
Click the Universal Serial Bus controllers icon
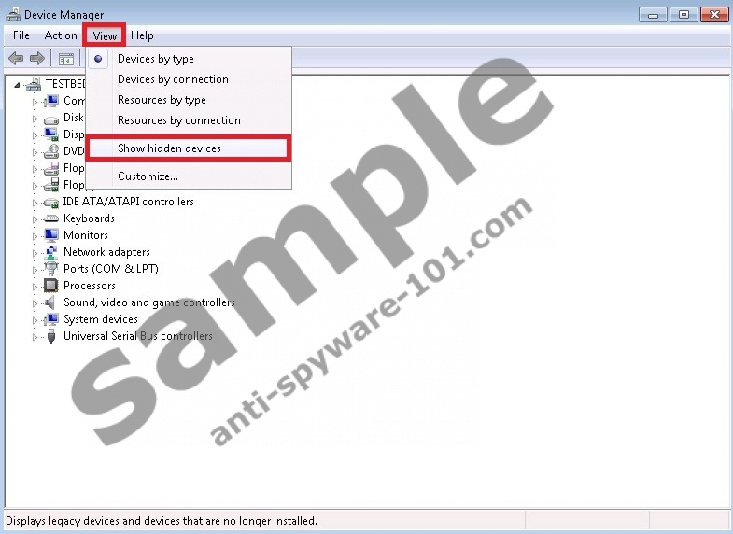point(51,336)
